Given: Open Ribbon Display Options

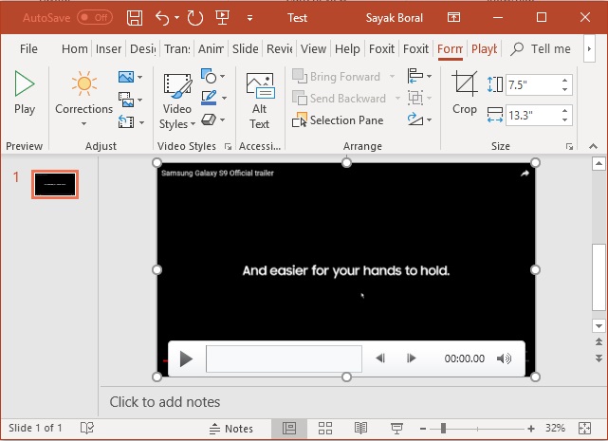Looking at the screenshot, I should tap(453, 17).
